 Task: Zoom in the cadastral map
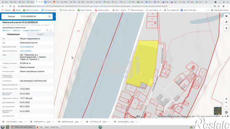[226, 99]
